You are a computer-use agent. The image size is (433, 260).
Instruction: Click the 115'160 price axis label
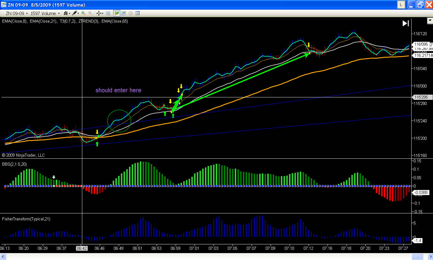(x=420, y=155)
